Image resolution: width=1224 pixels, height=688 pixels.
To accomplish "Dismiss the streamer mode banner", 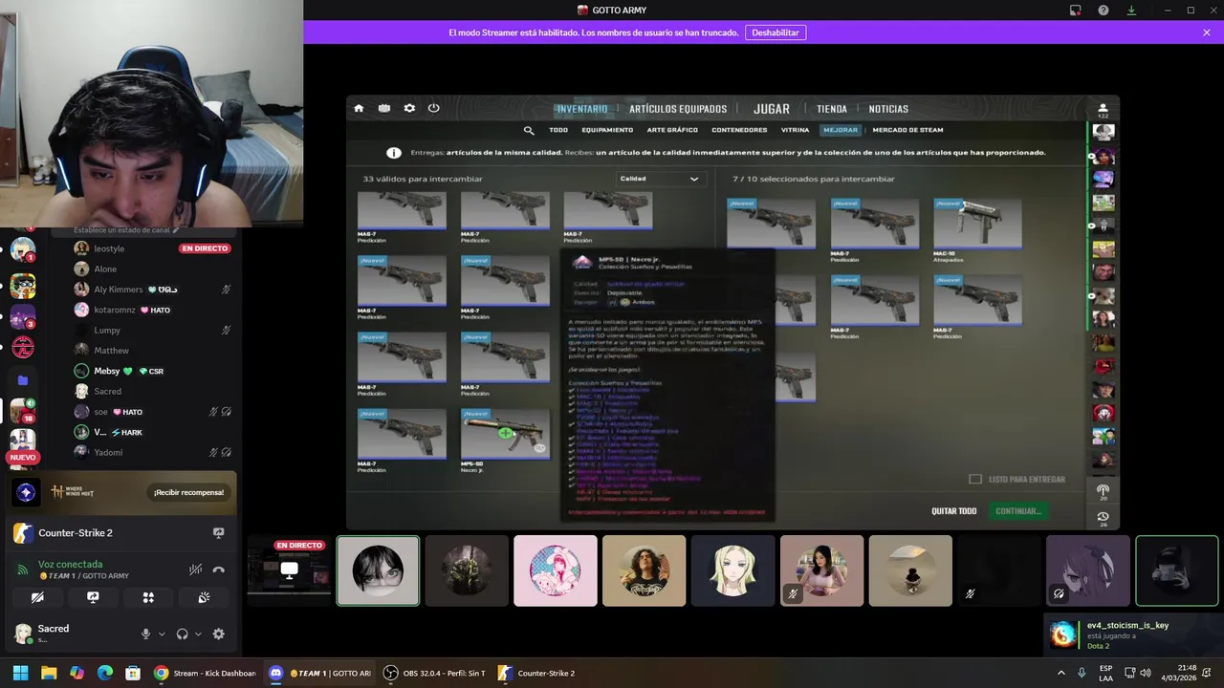I will (1207, 32).
